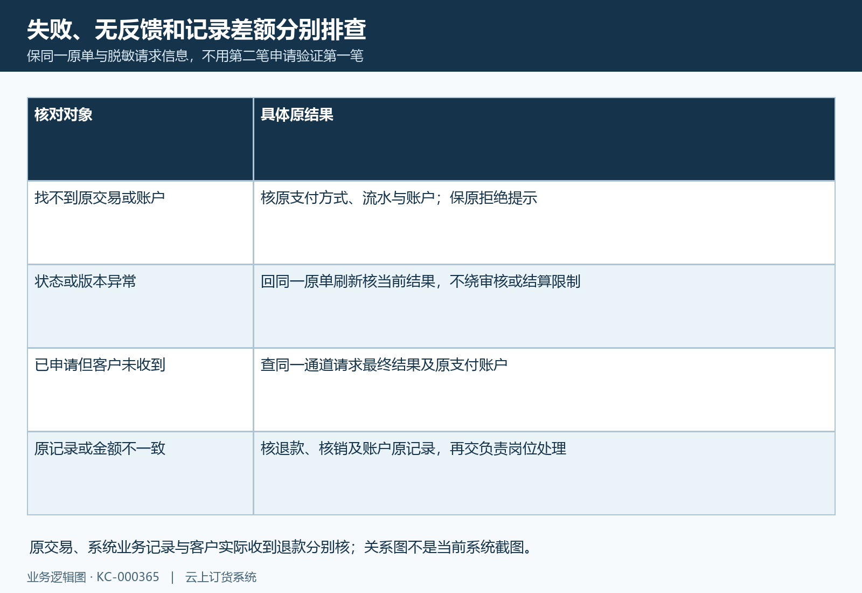Click the title 失败、无反馈和记录差额分别排查
The height and width of the screenshot is (593, 862).
point(197,30)
